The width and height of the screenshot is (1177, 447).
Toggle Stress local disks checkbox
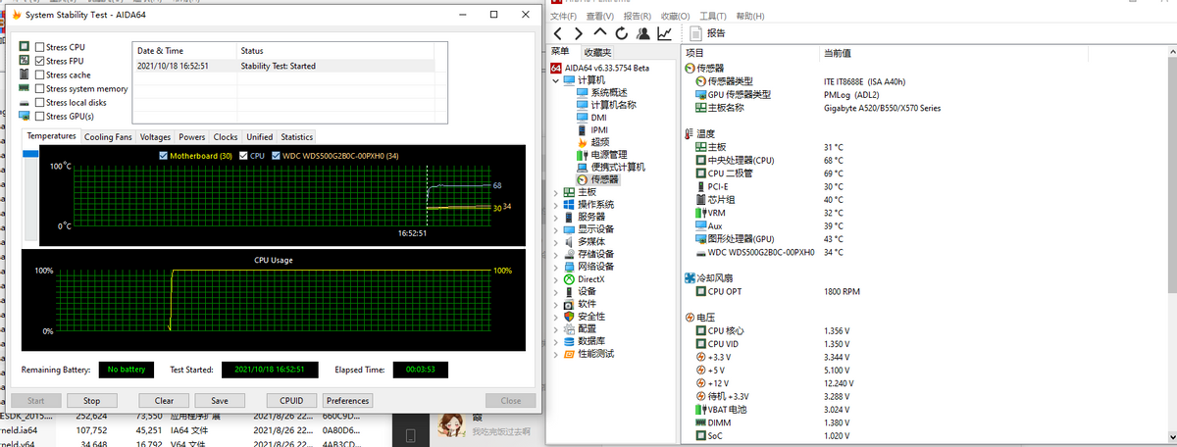39,102
